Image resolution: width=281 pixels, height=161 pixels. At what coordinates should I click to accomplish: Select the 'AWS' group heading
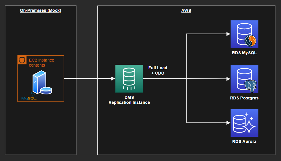186,10
